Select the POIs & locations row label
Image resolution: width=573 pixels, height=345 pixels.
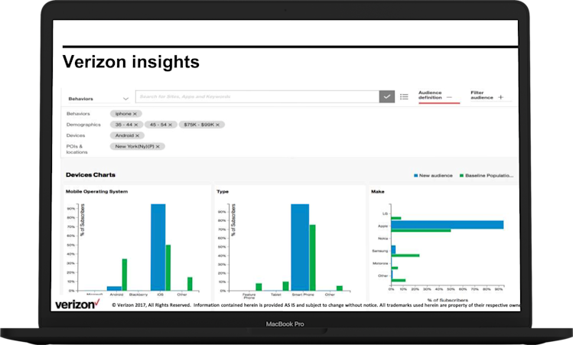(x=77, y=149)
